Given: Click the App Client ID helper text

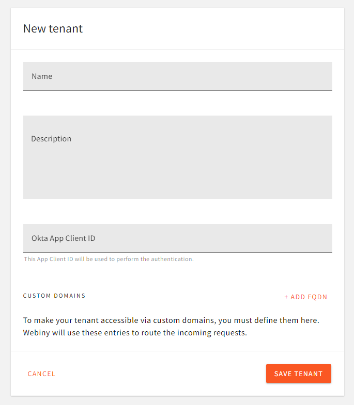Looking at the screenshot, I should pos(109,259).
